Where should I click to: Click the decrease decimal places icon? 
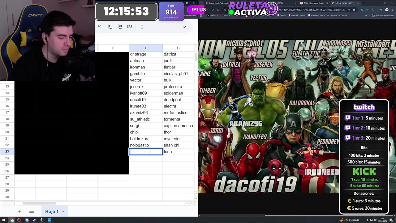click(x=109, y=27)
